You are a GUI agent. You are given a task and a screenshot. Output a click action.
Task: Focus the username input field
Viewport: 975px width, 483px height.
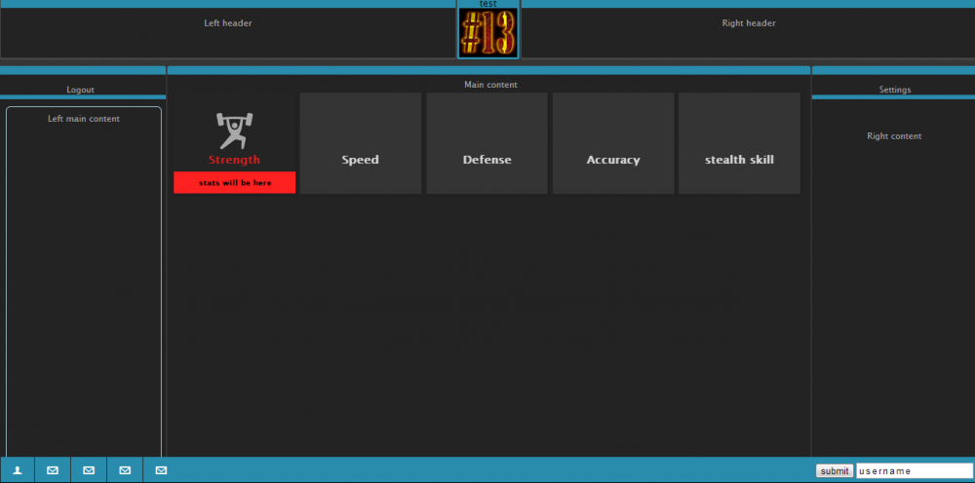pyautogui.click(x=914, y=471)
